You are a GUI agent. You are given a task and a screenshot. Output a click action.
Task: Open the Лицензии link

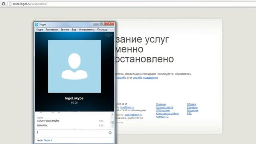point(193,110)
